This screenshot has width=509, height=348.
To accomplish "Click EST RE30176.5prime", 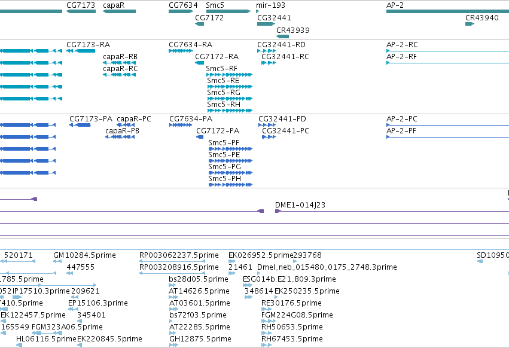I will (x=266, y=309).
